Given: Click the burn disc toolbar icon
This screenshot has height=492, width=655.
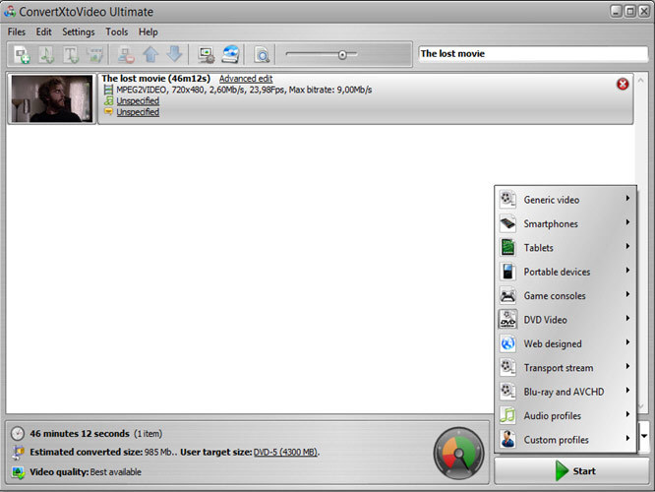Looking at the screenshot, I should point(230,54).
